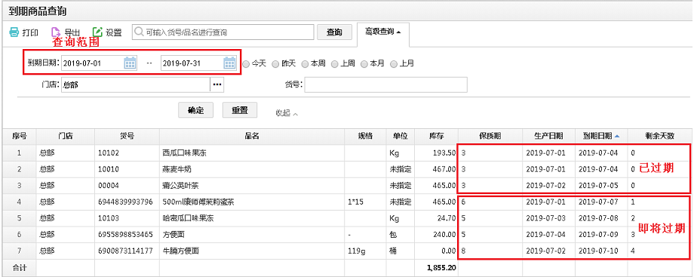
Task: Click the empty 货号 input field
Action: [x=385, y=85]
